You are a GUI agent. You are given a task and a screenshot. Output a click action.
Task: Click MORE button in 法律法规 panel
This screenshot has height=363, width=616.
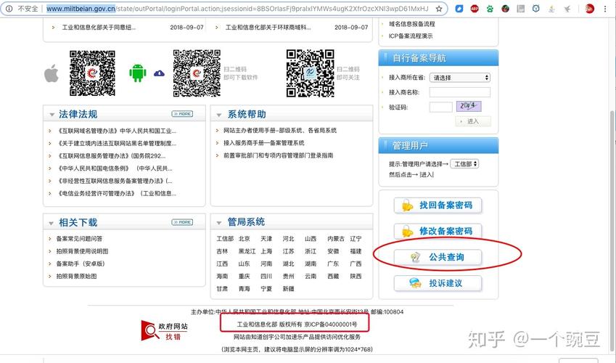(x=182, y=114)
